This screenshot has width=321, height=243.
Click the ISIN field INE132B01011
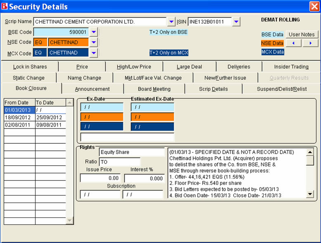[x=210, y=22]
